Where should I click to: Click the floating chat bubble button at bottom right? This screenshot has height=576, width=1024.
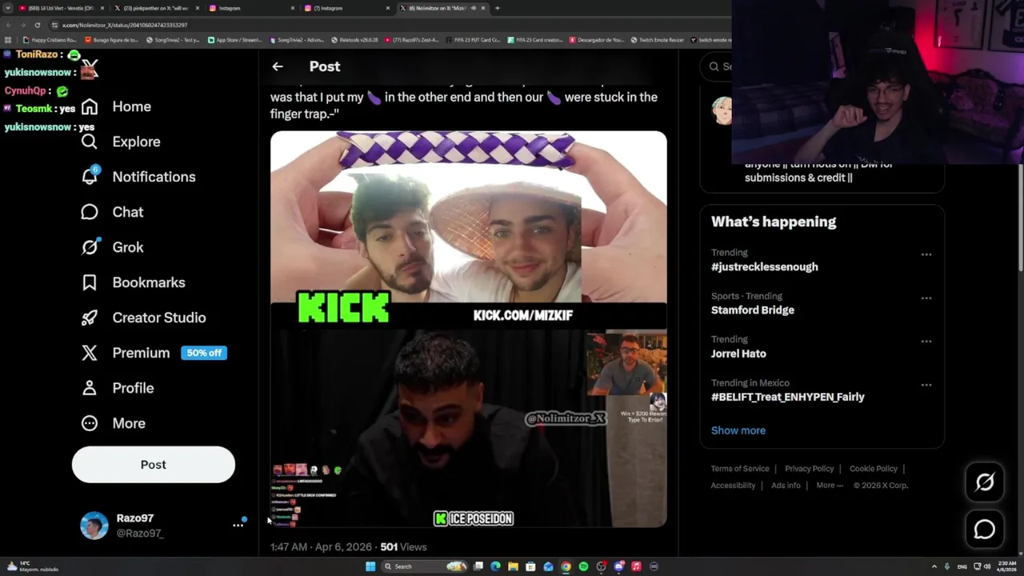coord(984,529)
